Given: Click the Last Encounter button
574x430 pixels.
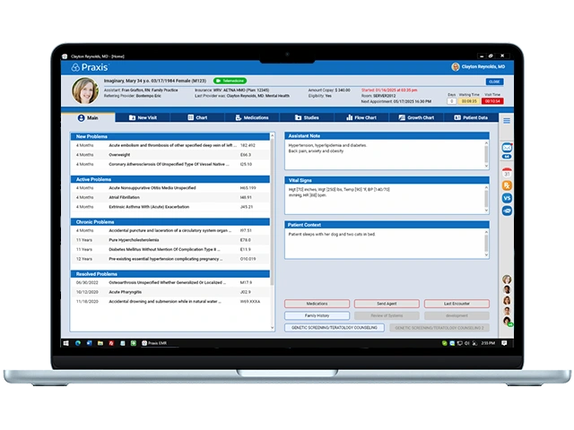Looking at the screenshot, I should coord(457,304).
